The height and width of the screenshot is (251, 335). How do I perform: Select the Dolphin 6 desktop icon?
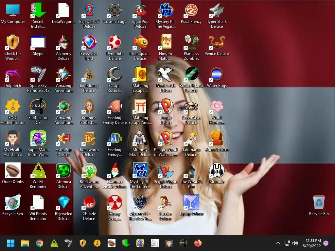[x=13, y=74]
